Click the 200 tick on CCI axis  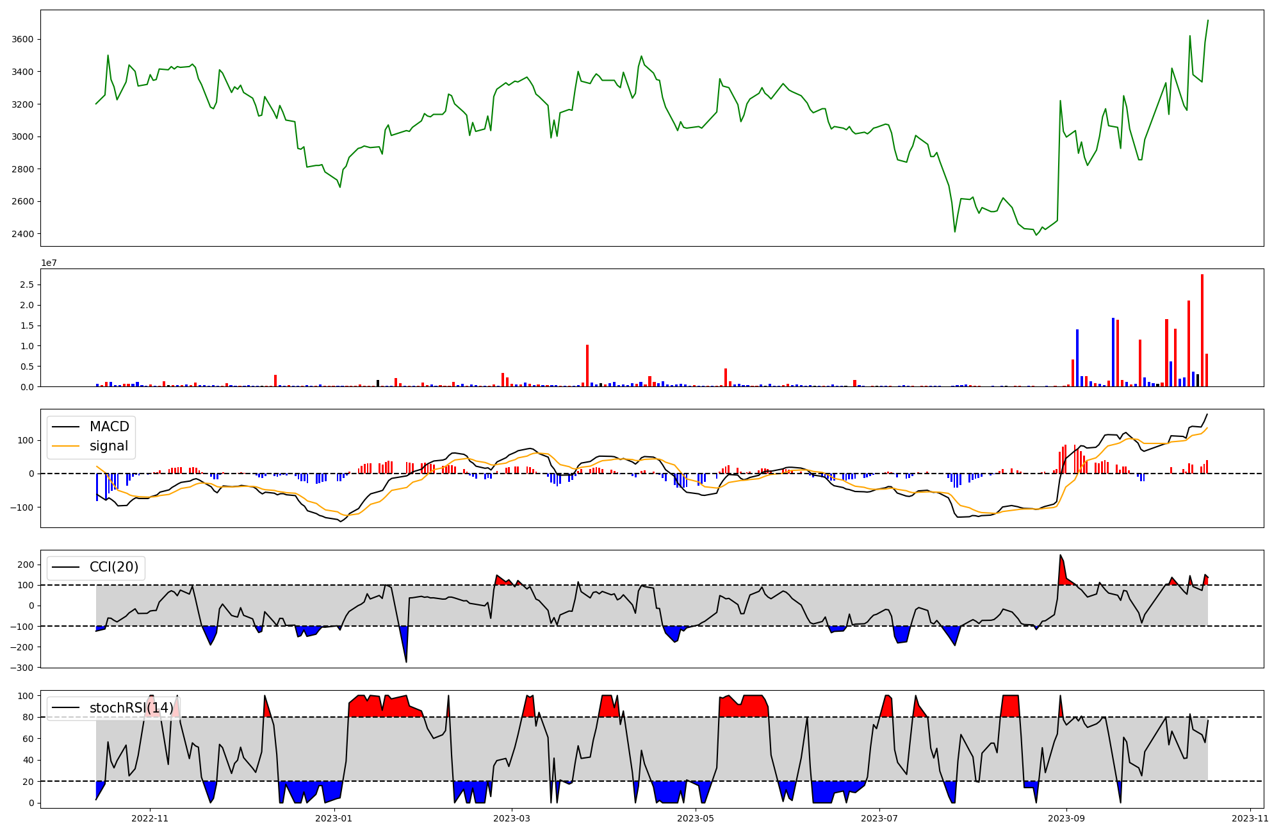tap(26, 565)
